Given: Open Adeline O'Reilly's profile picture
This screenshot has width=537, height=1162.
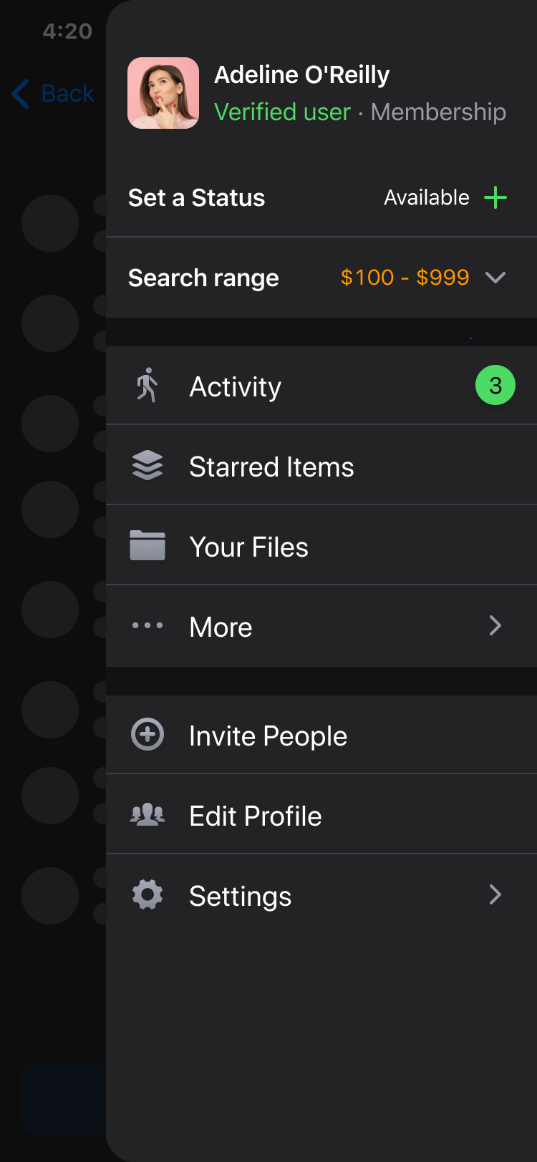Looking at the screenshot, I should 163,93.
